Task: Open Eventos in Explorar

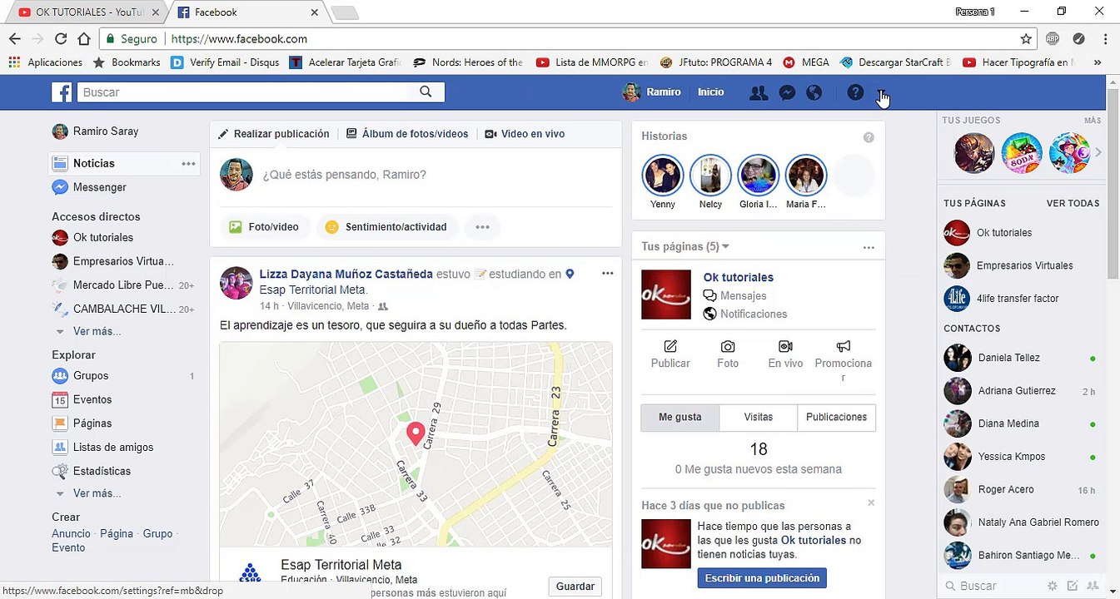Action: pos(92,400)
